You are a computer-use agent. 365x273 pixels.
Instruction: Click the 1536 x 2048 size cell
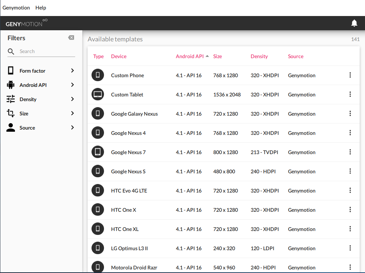tap(227, 94)
